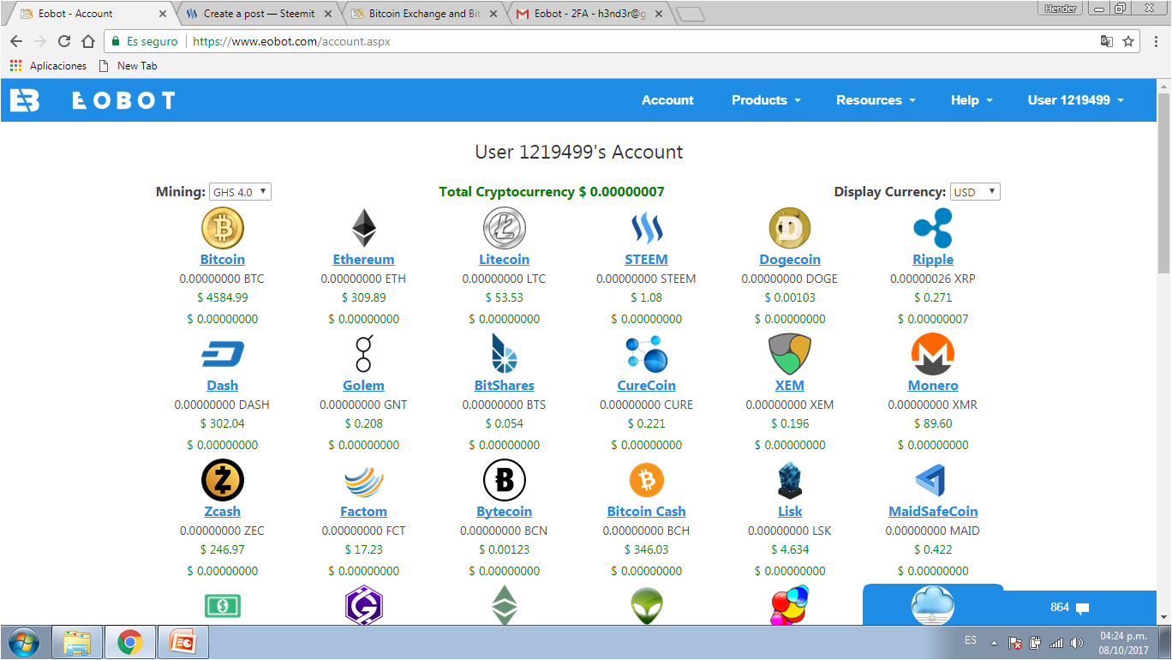Open the Aplicaciones bookmarks shortcut

(48, 66)
